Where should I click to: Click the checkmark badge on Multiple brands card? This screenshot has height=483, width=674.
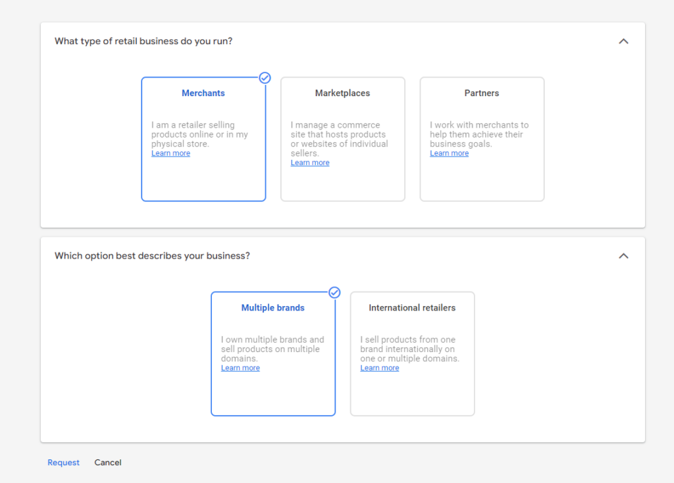(x=334, y=293)
